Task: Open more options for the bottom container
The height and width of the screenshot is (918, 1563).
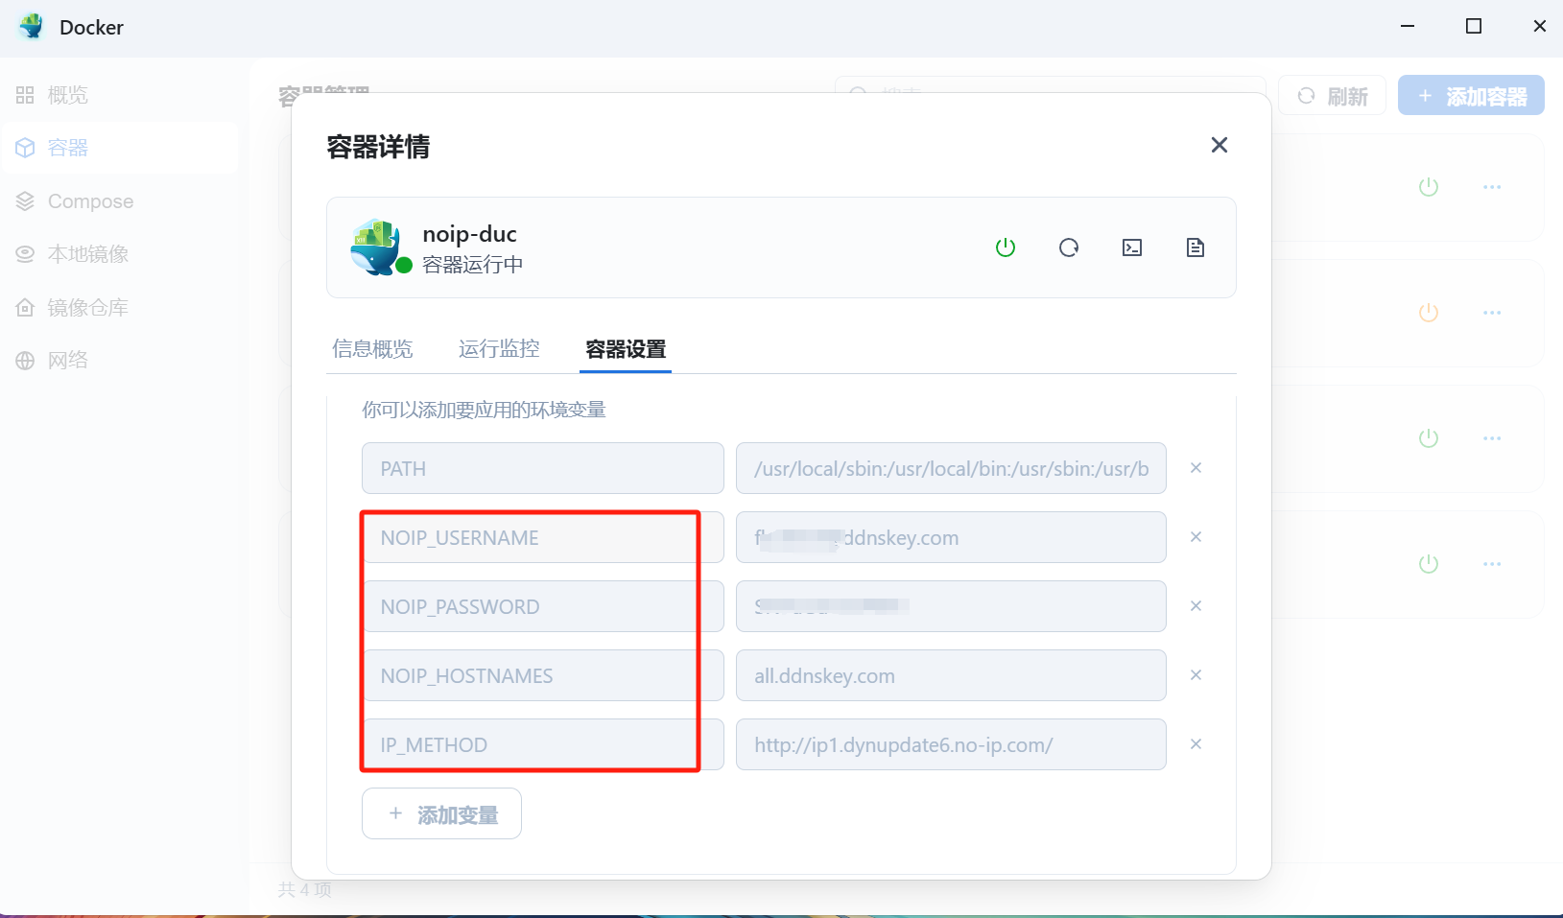Action: 1492,564
